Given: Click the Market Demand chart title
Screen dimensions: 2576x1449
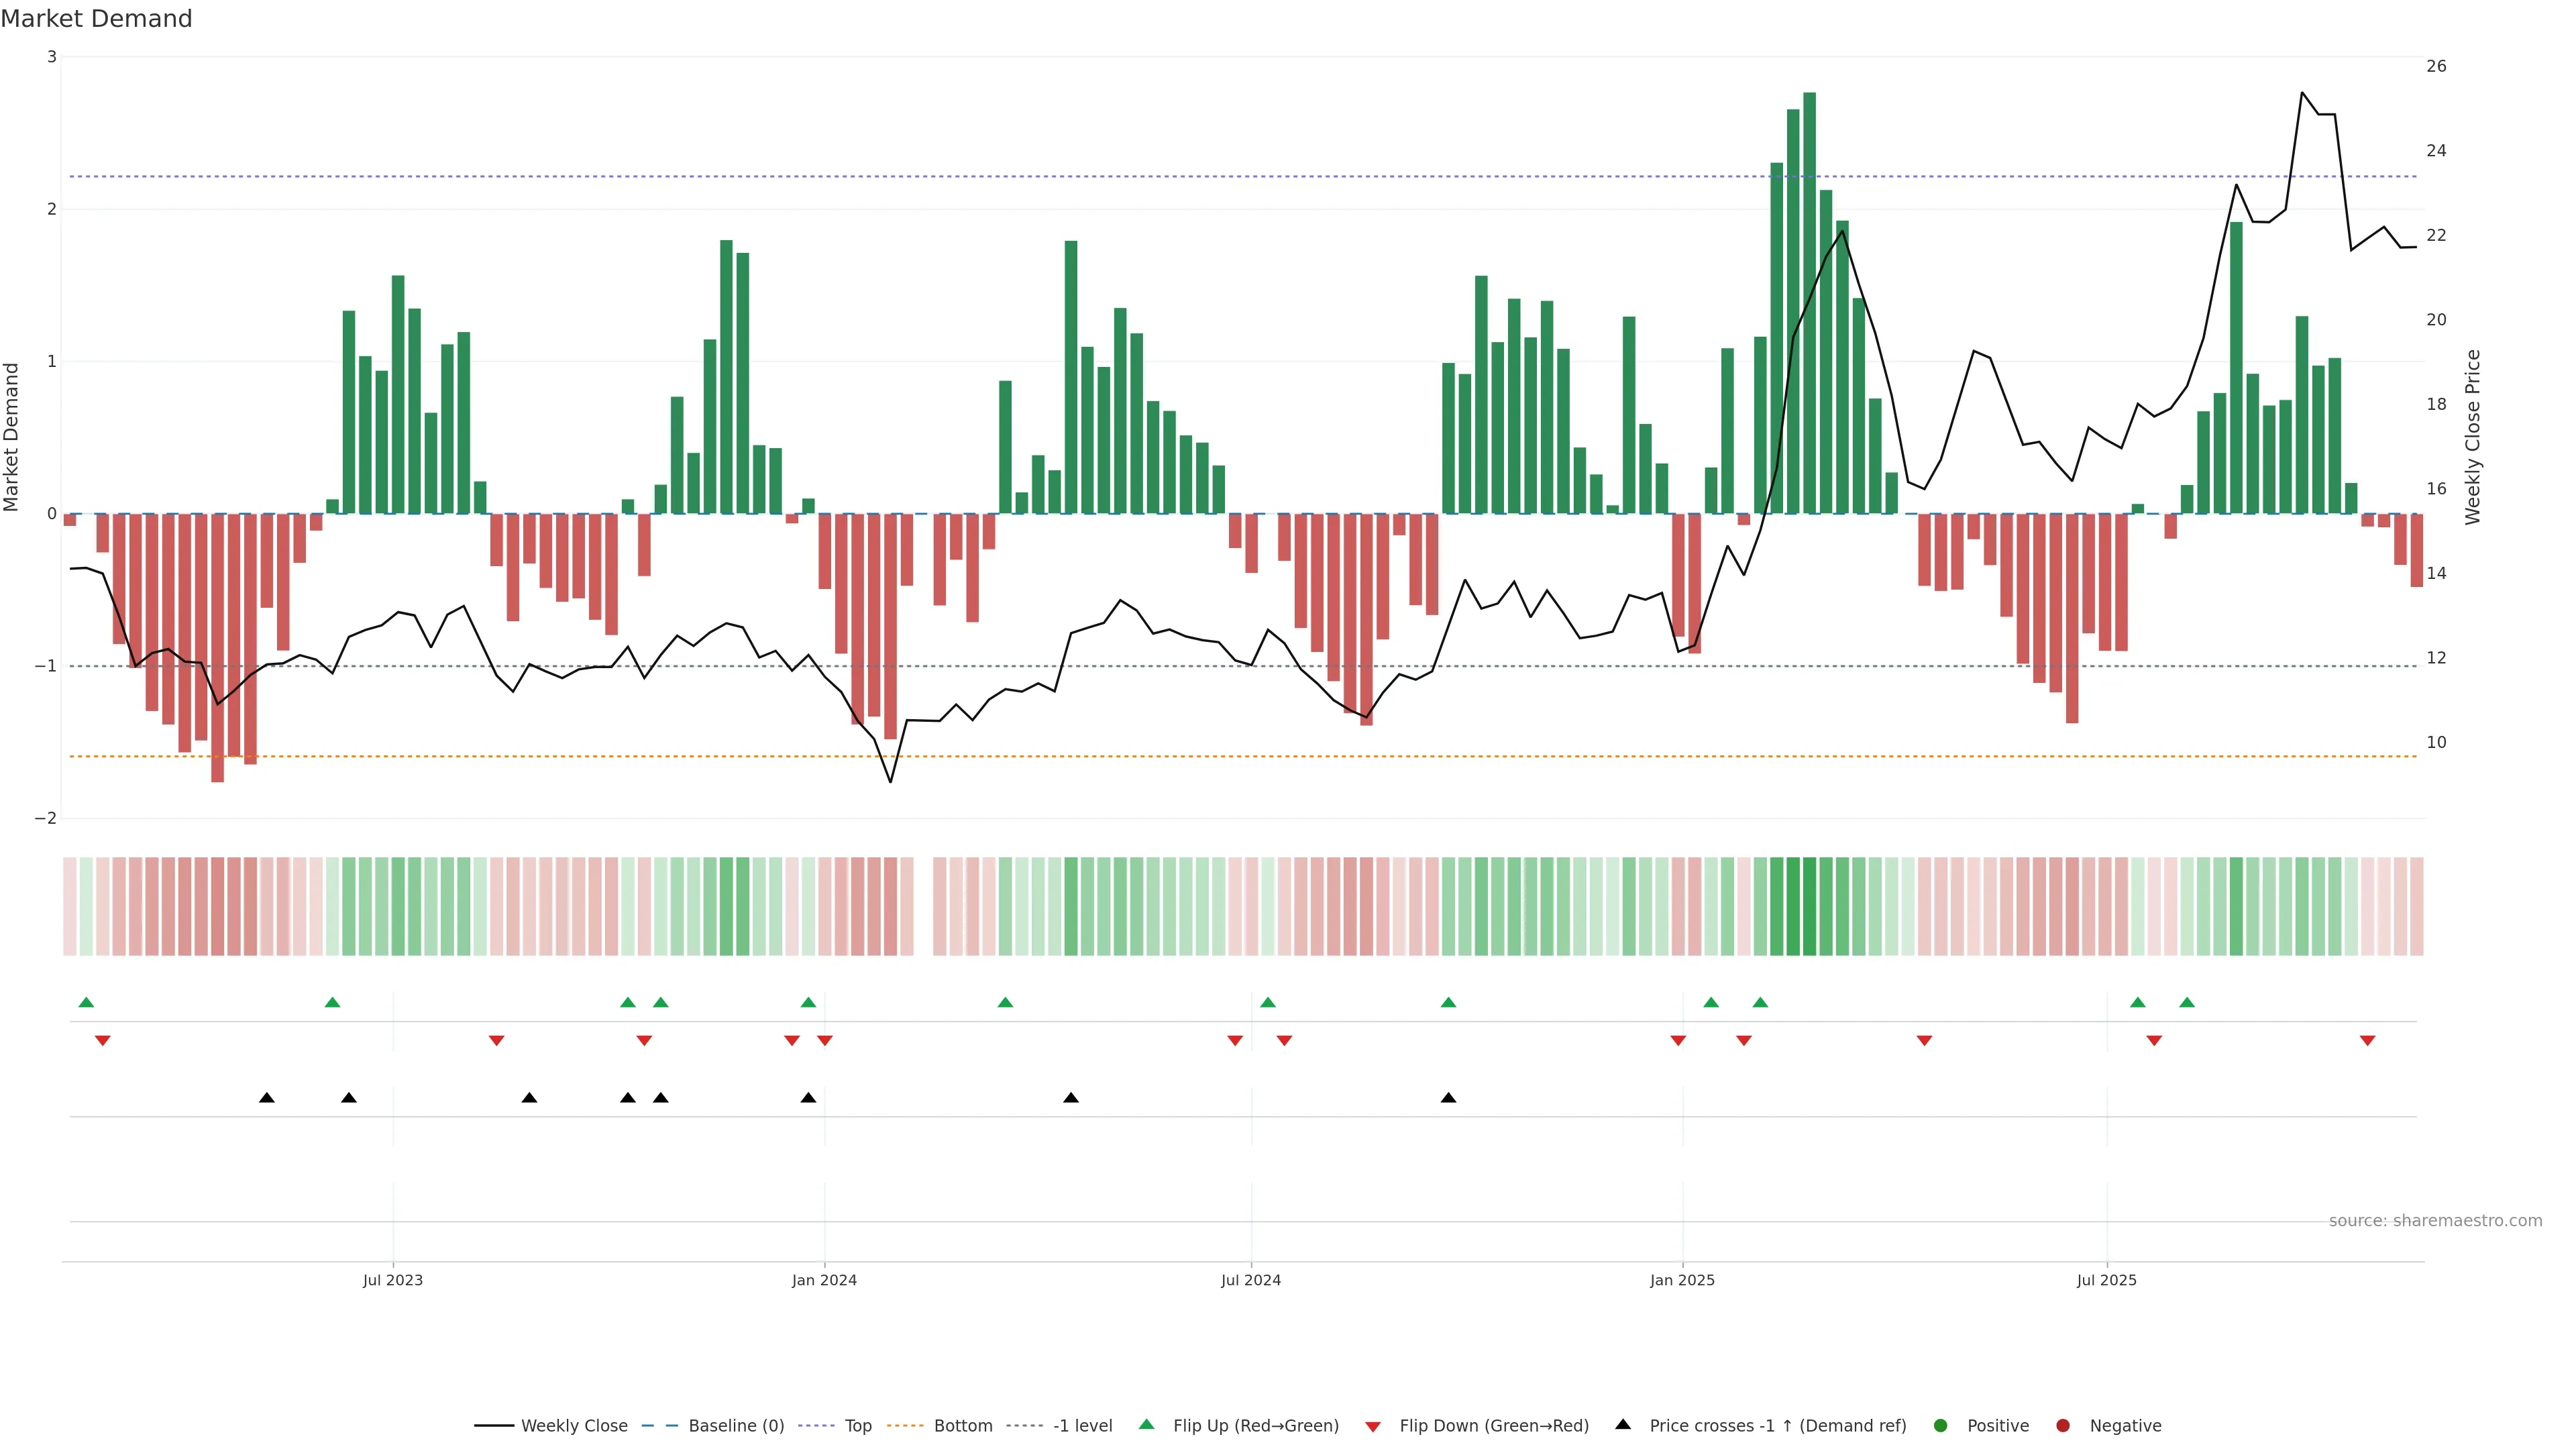Looking at the screenshot, I should point(96,19).
